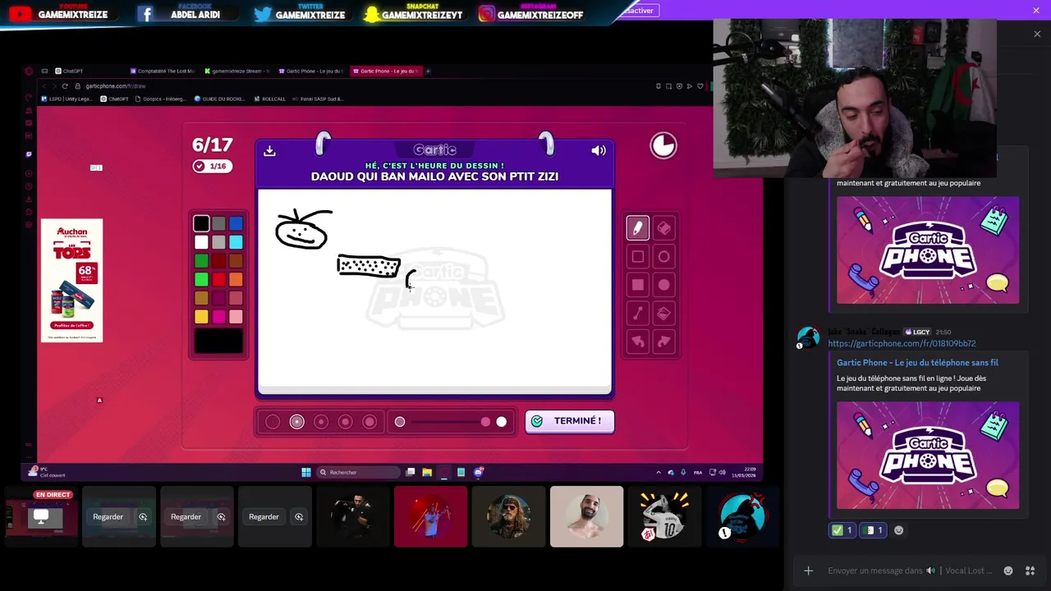The image size is (1051, 591).
Task: Toggle the green checkmark reaction
Action: [x=842, y=530]
